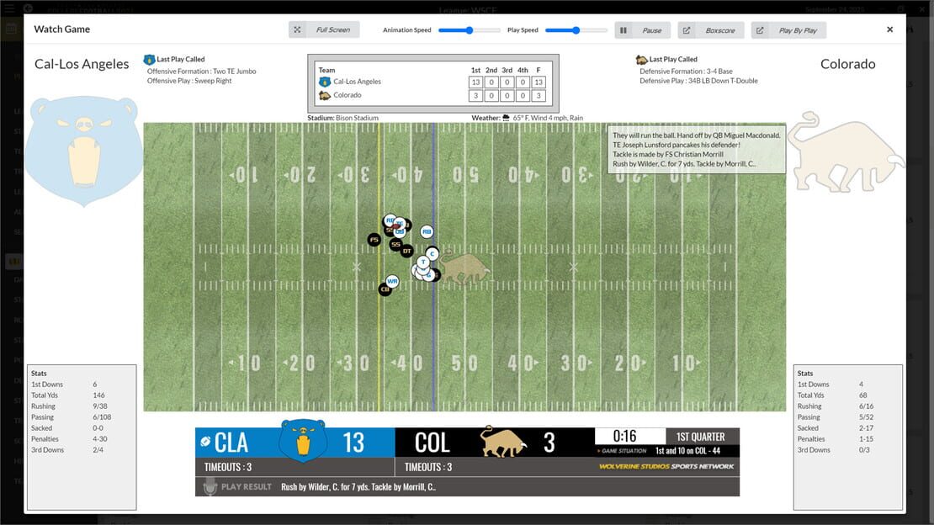
Task: Click the play description text box on field
Action: click(x=697, y=150)
